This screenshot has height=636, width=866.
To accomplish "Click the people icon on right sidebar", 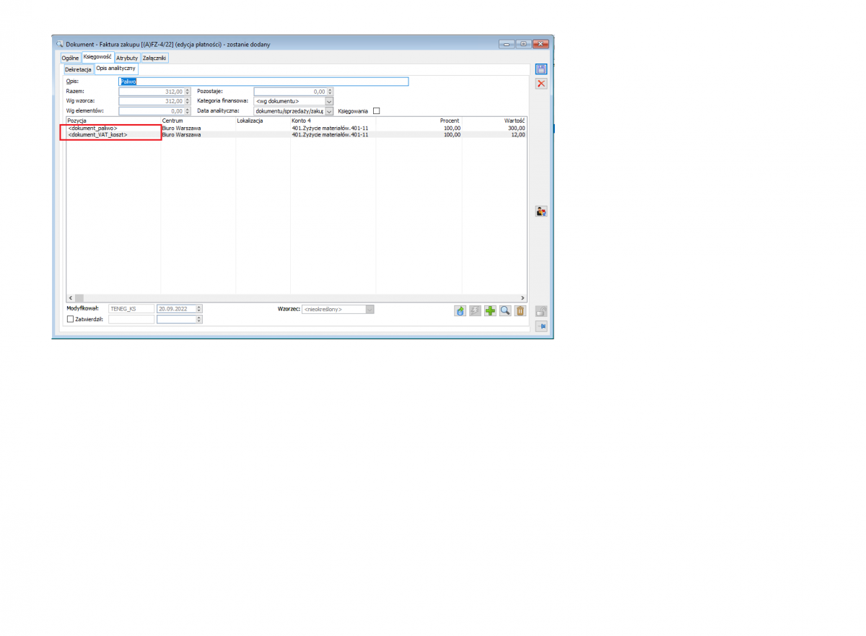I will (541, 212).
